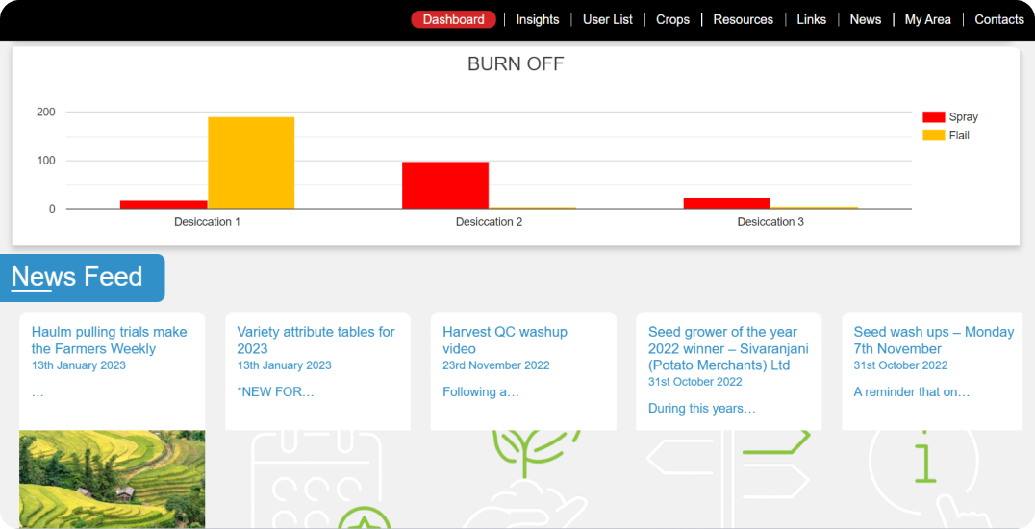Open the User List page

[608, 19]
